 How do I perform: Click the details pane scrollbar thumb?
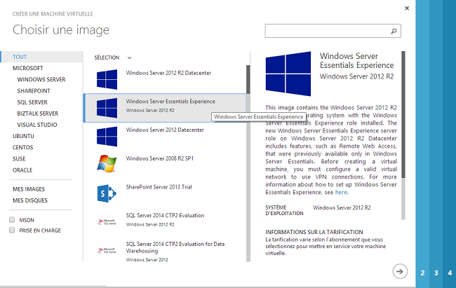click(x=403, y=114)
